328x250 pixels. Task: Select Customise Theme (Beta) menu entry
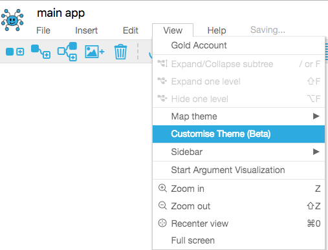tap(239, 134)
